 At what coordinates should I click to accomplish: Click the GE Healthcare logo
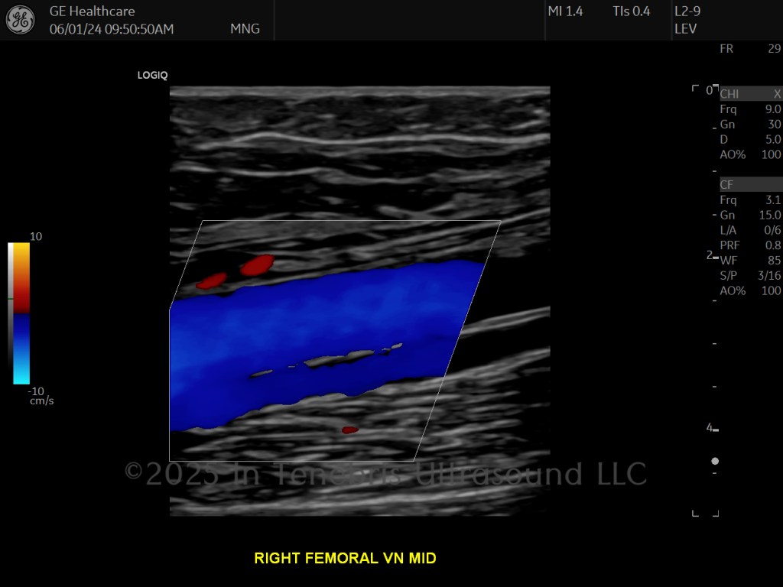[21, 19]
